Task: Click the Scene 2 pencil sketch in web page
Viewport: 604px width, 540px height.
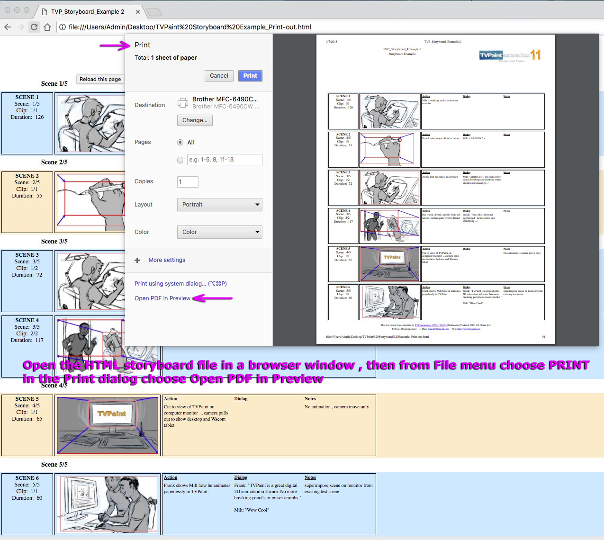Action: click(x=90, y=202)
